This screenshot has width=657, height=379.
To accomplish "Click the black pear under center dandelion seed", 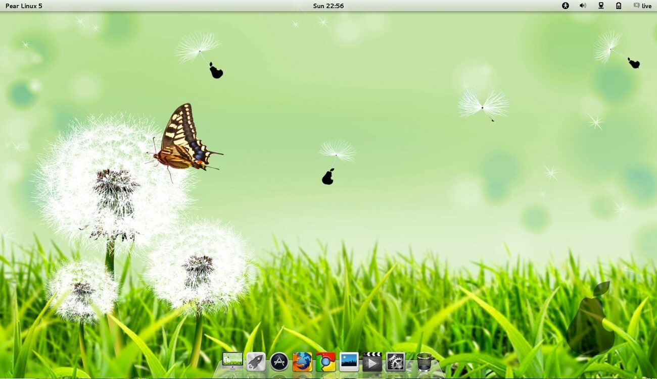I will coord(328,177).
